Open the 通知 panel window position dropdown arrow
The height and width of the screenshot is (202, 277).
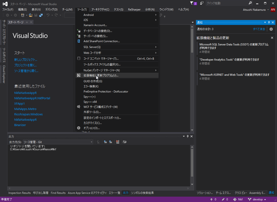(265, 22)
